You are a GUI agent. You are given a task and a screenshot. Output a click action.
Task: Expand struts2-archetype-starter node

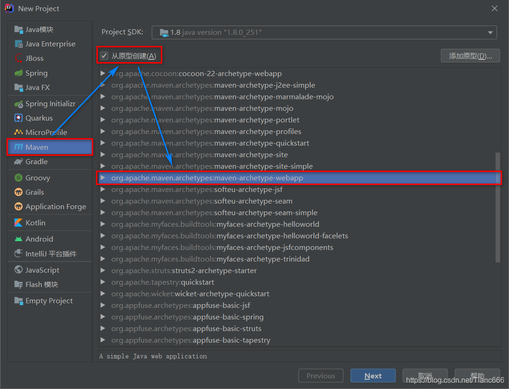(x=103, y=270)
